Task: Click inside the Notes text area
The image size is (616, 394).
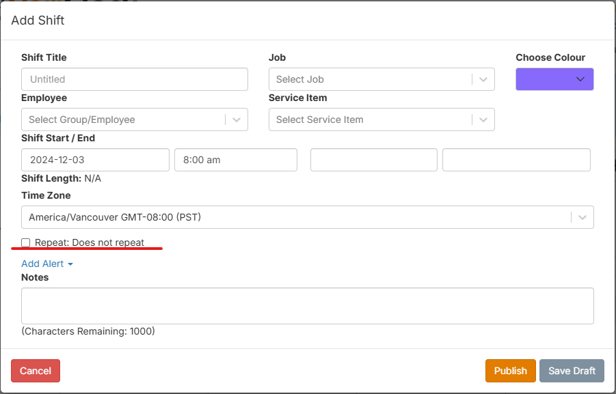Action: 308,305
